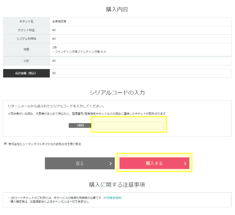Screen dimensions: 235x215
Task: Click the chevron arrow on 購入する button
Action: (185, 164)
